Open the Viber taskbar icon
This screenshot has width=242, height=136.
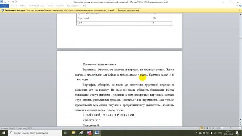(89, 133)
